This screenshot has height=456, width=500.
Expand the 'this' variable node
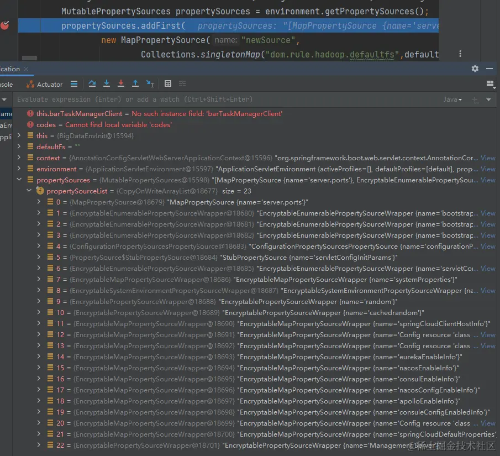point(19,135)
